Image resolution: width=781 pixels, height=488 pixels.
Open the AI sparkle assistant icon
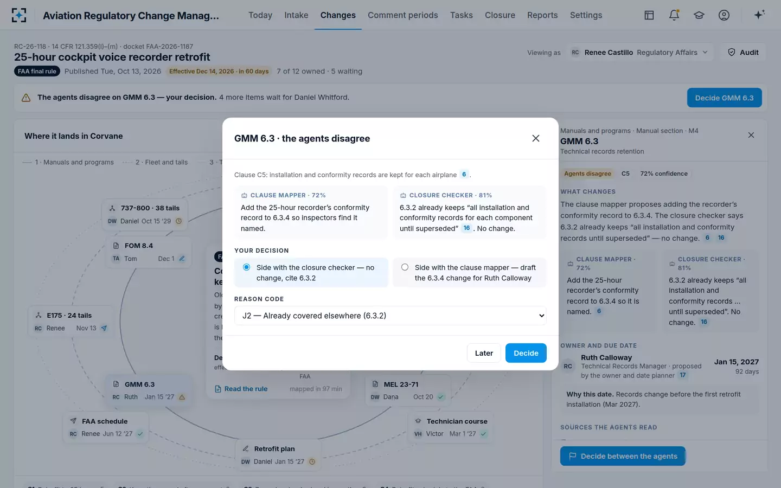[x=759, y=15]
